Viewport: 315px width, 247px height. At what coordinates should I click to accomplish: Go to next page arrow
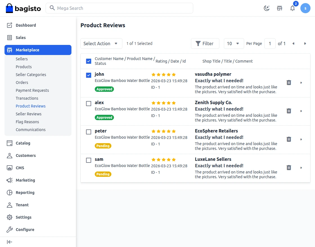click(x=305, y=44)
